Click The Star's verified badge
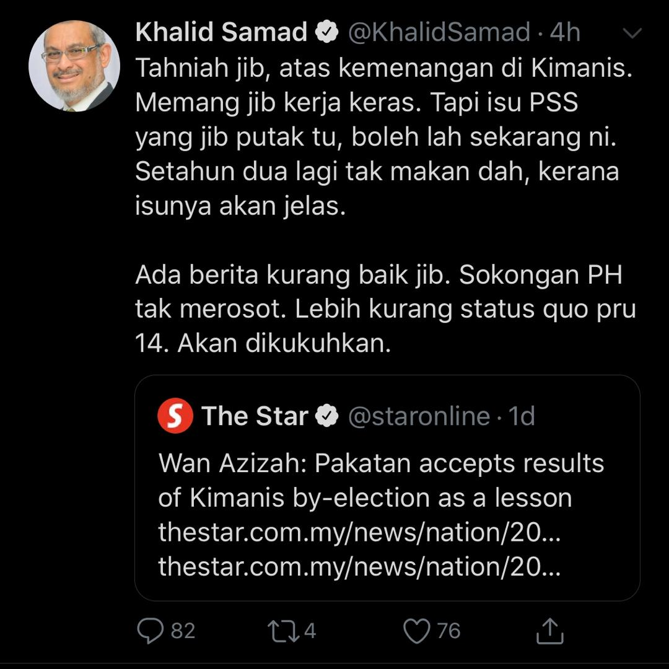Image resolution: width=669 pixels, height=669 pixels. (327, 416)
